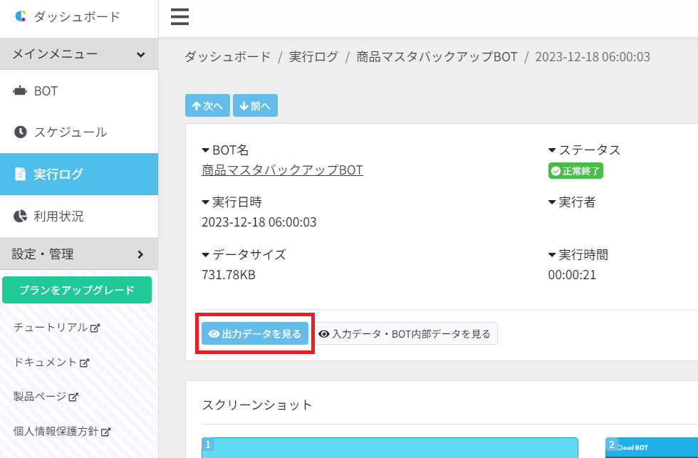This screenshot has height=458, width=698.
Task: Click the document icon beside 実行ログ
Action: [x=21, y=174]
